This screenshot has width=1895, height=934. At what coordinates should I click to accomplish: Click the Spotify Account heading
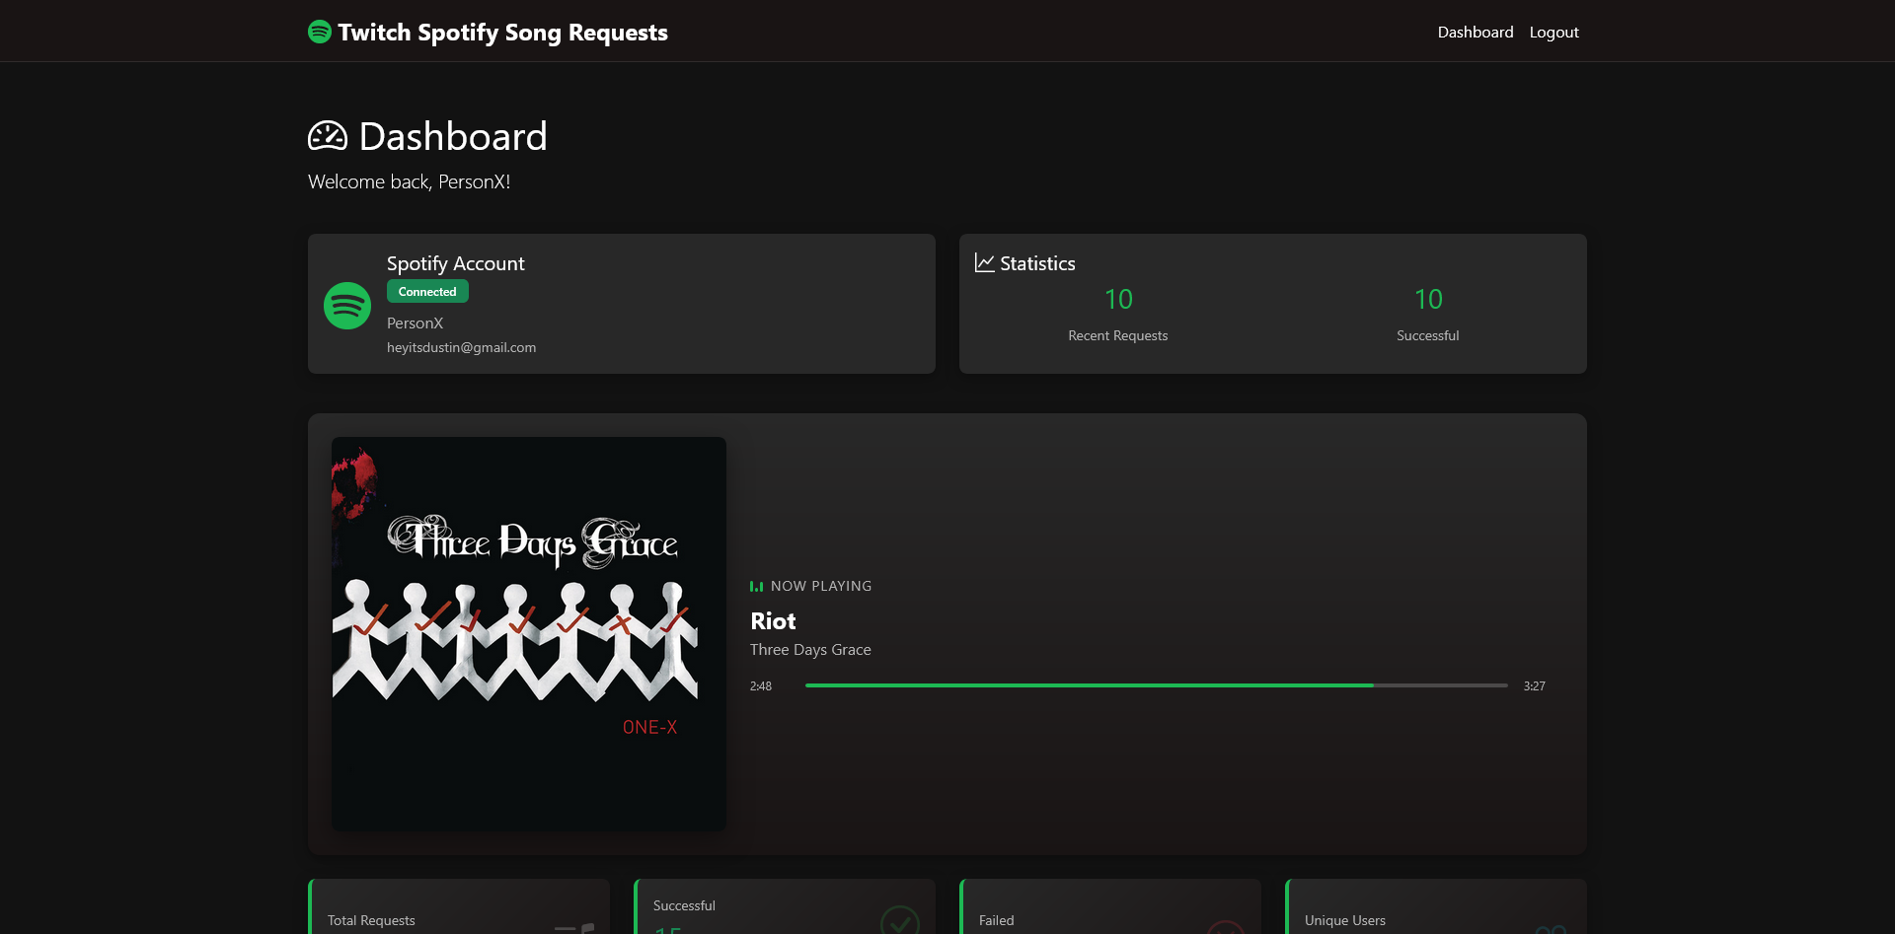click(x=455, y=263)
